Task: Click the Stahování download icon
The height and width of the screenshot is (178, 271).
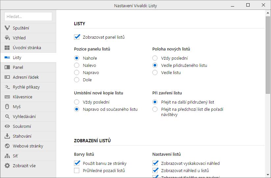Action: [7, 136]
